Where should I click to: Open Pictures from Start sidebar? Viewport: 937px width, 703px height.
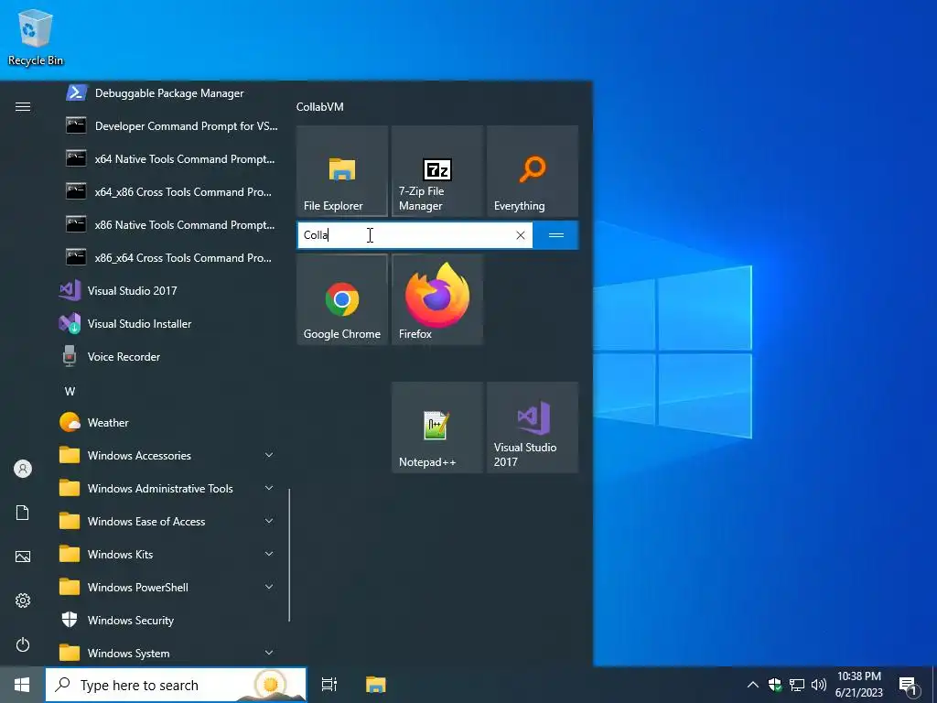point(23,557)
